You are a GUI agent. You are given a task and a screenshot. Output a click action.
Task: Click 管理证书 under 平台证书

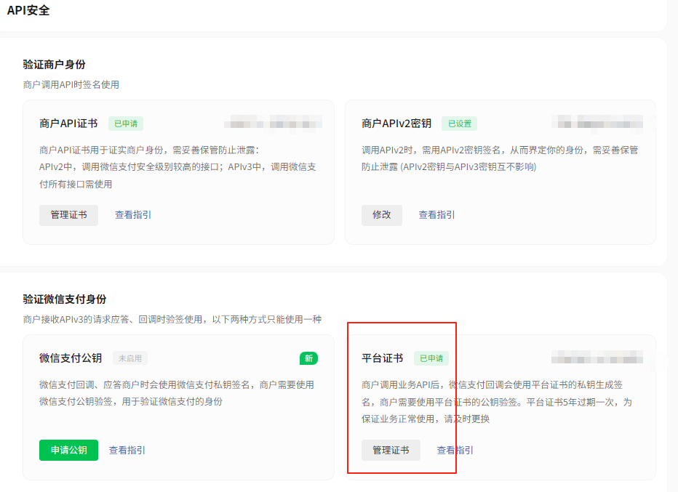[391, 450]
